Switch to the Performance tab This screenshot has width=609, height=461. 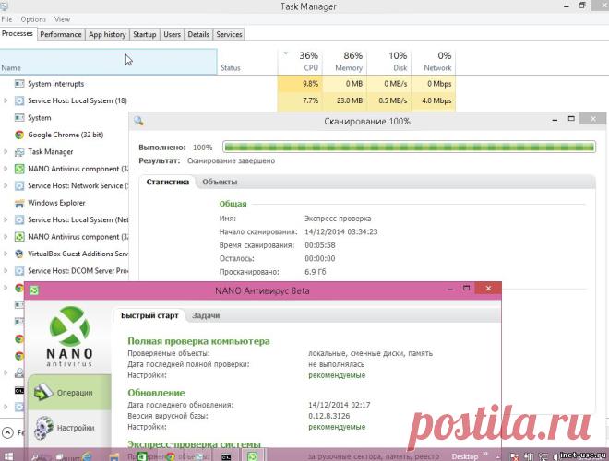[61, 34]
